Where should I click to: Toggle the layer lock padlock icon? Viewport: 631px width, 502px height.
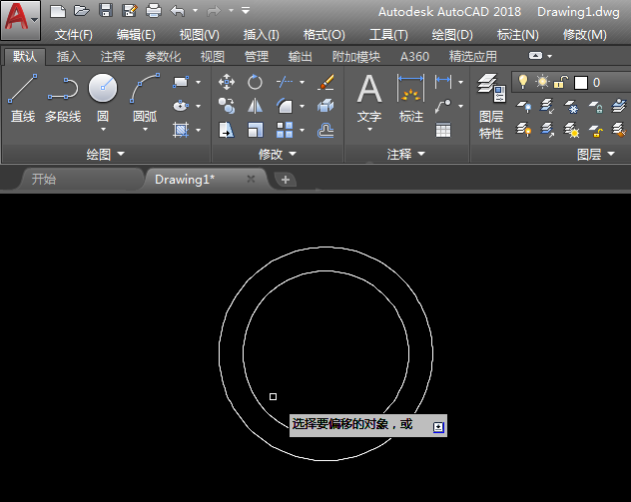[x=561, y=82]
